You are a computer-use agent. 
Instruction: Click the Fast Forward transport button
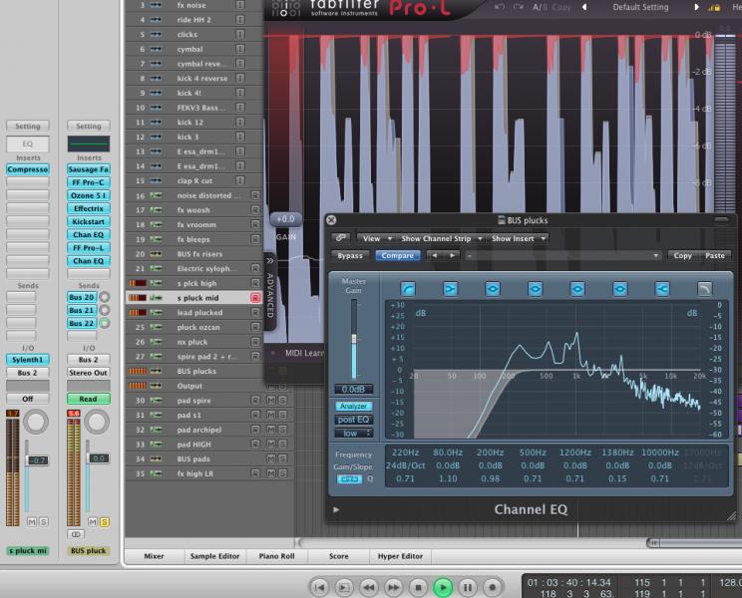(393, 588)
